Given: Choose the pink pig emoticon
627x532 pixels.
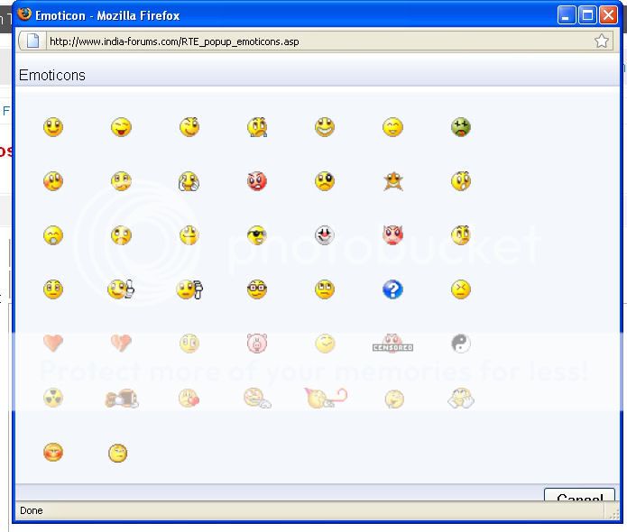Looking at the screenshot, I should pos(257,343).
